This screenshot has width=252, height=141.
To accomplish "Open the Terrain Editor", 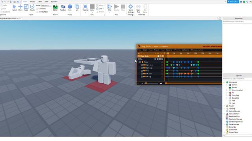I will [x=55, y=8].
